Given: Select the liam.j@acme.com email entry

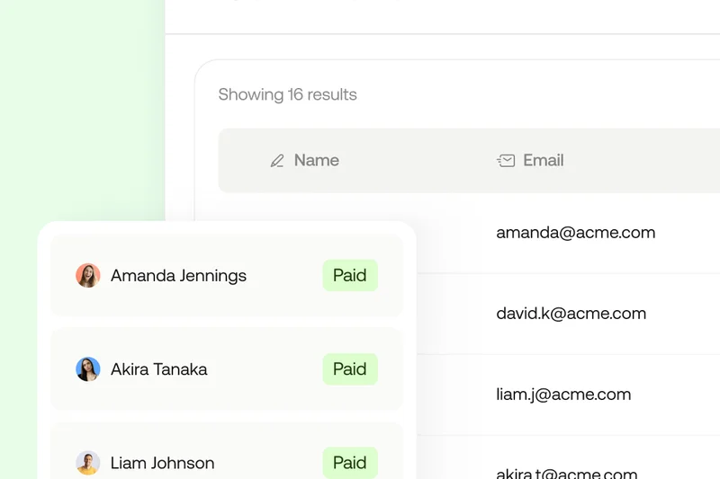Looking at the screenshot, I should click(x=564, y=395).
